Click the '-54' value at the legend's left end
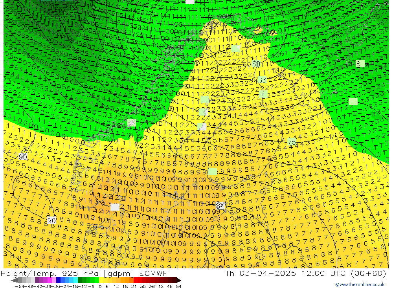Viewport: 393px width, 288px height. click(20, 286)
